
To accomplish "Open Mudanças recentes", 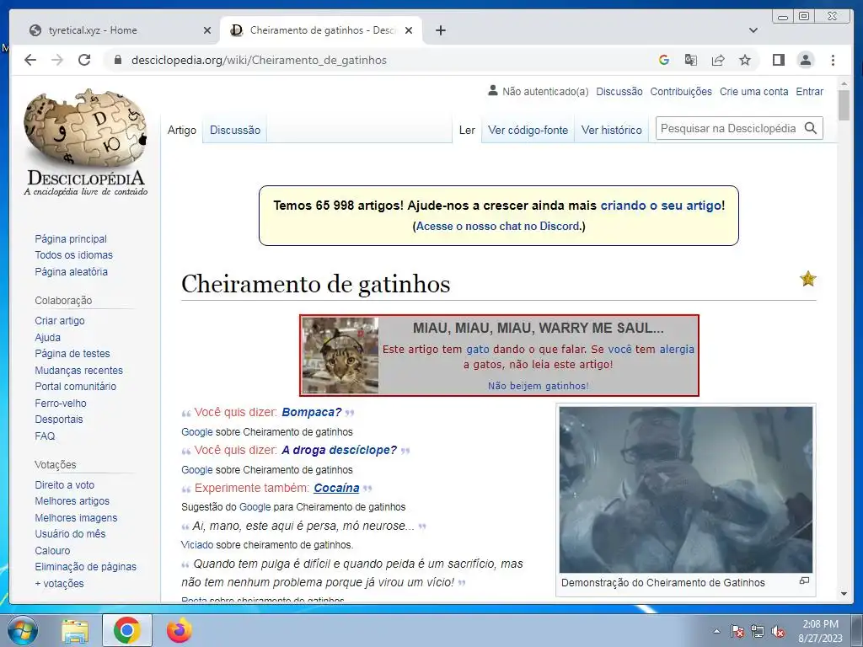I will tap(78, 371).
